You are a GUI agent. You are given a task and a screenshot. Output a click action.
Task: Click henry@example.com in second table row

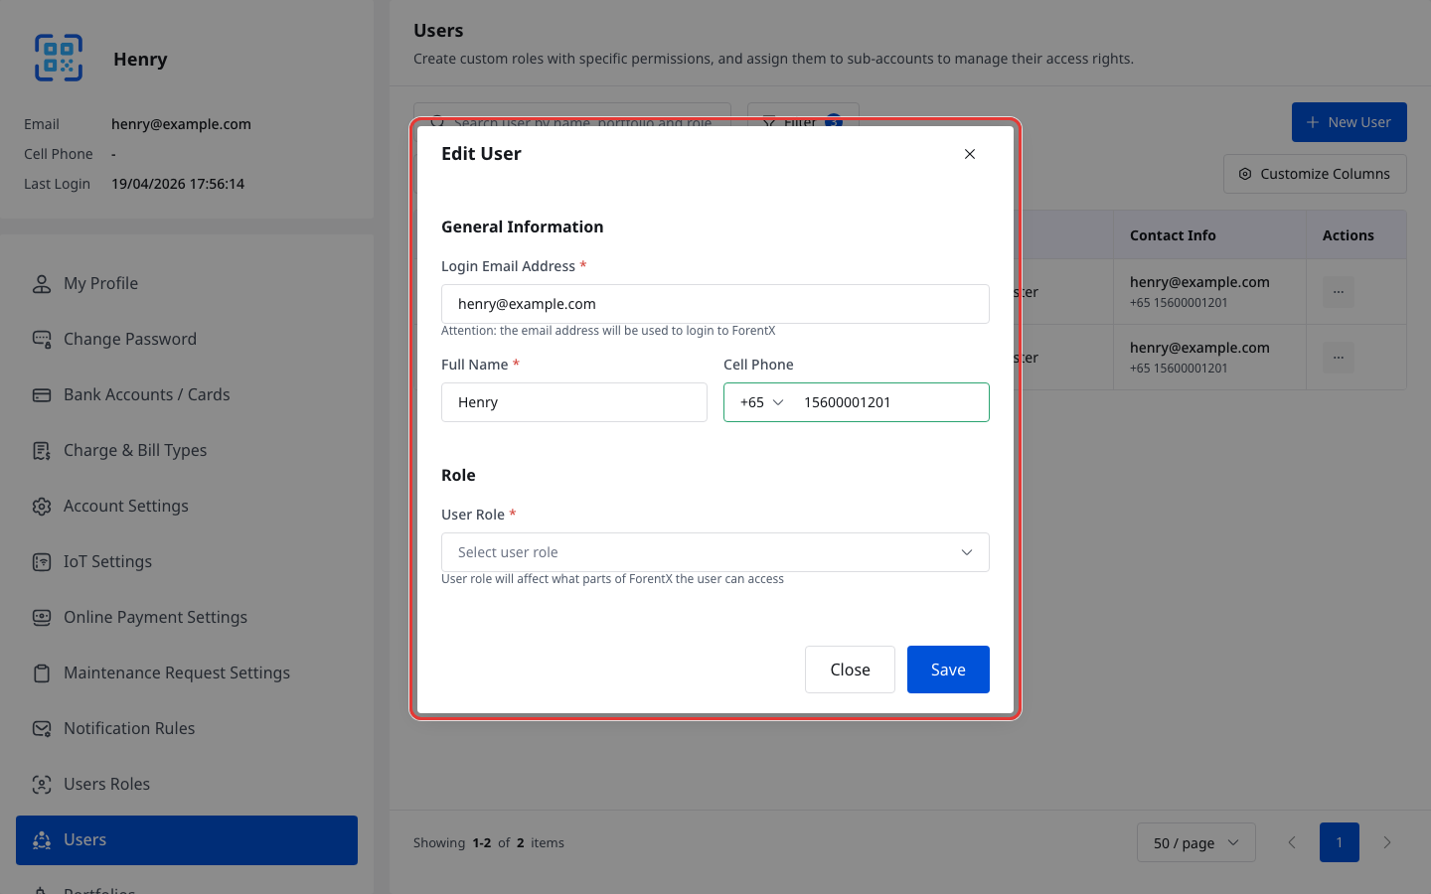coord(1199,348)
